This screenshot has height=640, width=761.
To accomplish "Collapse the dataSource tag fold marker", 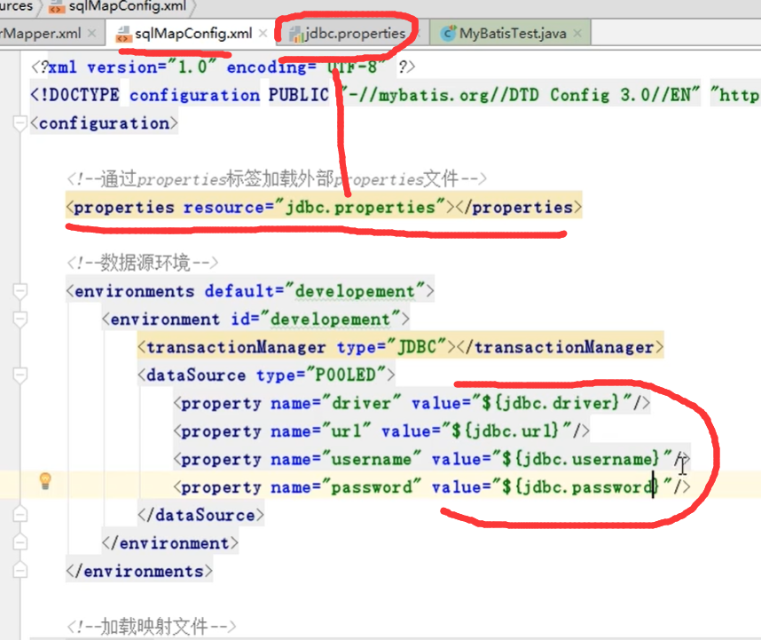I will [x=20, y=375].
